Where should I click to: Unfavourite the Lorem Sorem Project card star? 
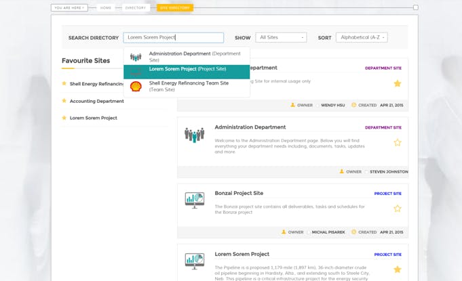tap(398, 269)
